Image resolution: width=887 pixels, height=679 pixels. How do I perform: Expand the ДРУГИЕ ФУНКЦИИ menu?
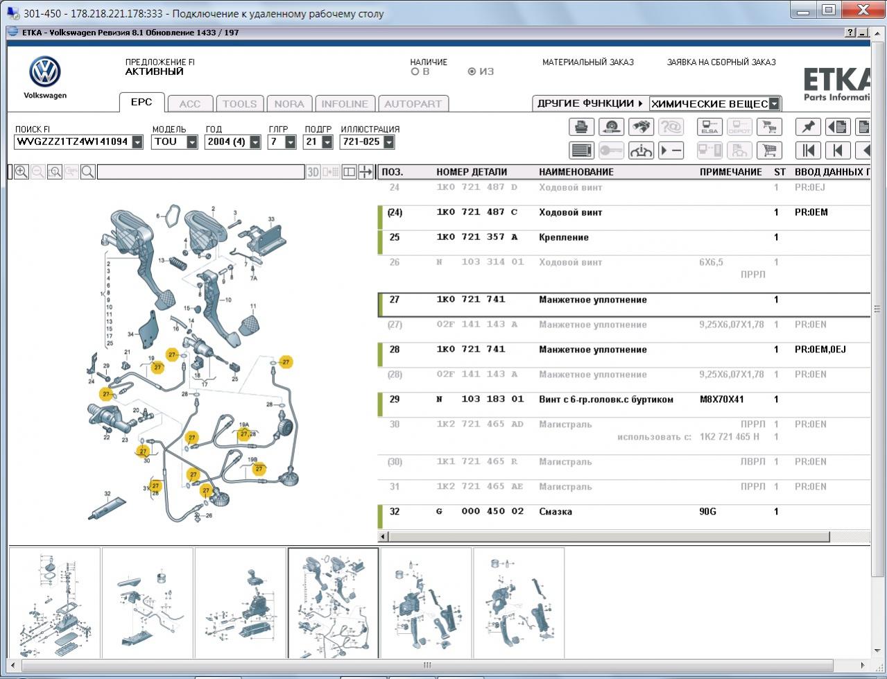590,103
